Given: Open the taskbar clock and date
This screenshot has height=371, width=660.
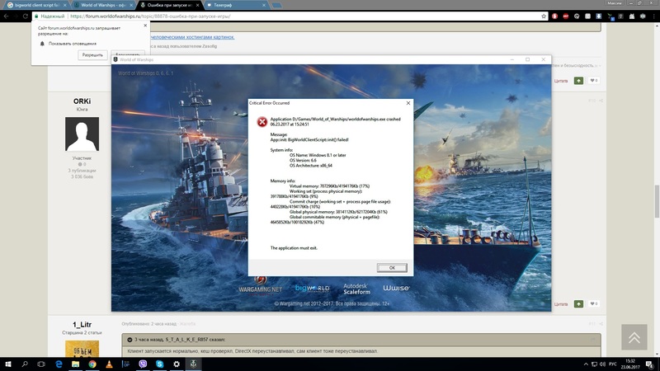Looking at the screenshot, I should click(630, 364).
